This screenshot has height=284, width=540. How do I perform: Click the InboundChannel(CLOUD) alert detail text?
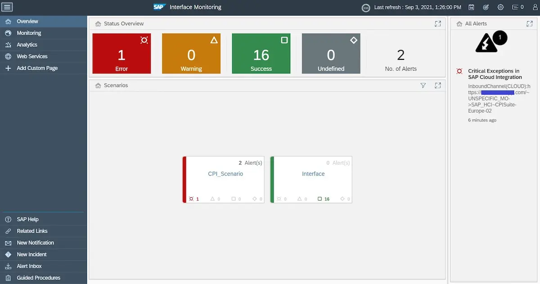pos(499,99)
